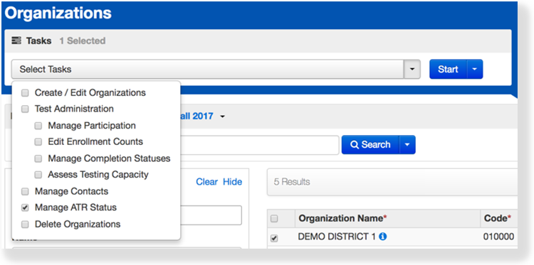534x265 pixels.
Task: Check Assess Testing Capacity option
Action: coord(38,175)
